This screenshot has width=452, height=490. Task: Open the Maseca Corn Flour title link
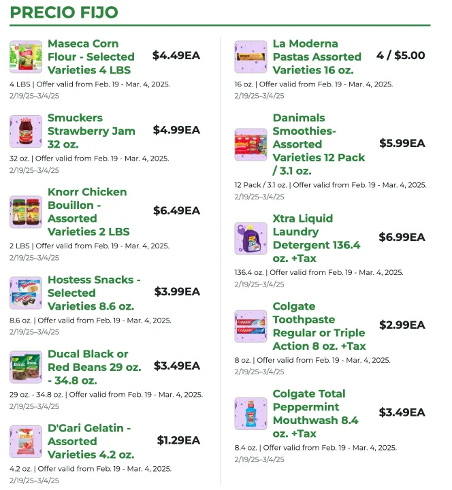tap(91, 56)
